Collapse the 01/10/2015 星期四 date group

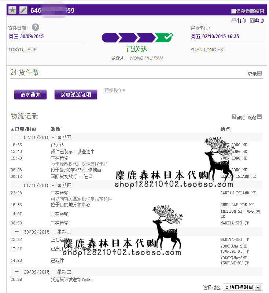click(x=16, y=185)
